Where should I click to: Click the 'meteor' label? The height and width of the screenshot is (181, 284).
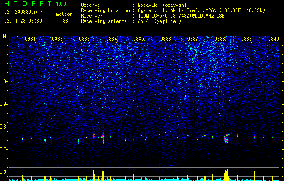[64, 14]
